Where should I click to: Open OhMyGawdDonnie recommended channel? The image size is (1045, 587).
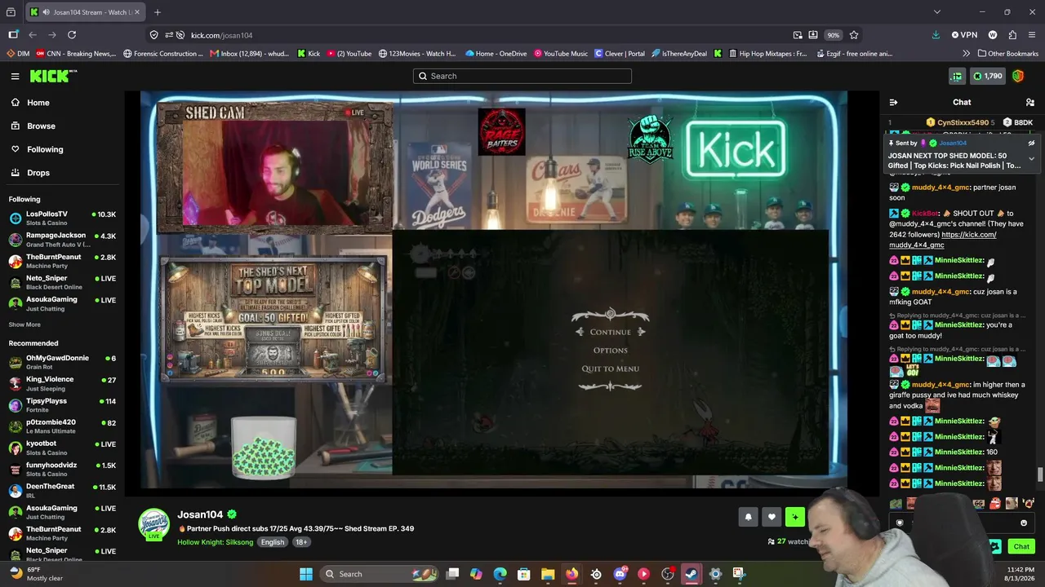pos(62,362)
